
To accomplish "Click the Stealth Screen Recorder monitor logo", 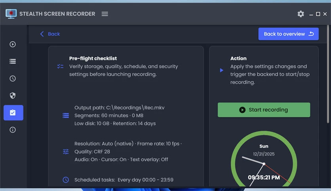I will tap(11, 14).
